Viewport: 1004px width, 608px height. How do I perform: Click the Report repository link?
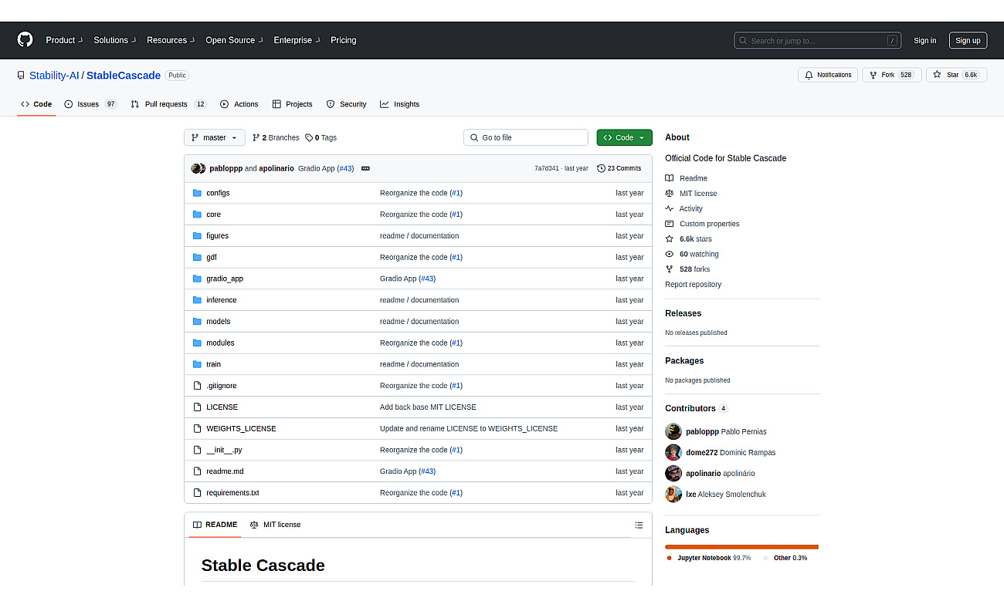[x=693, y=285]
